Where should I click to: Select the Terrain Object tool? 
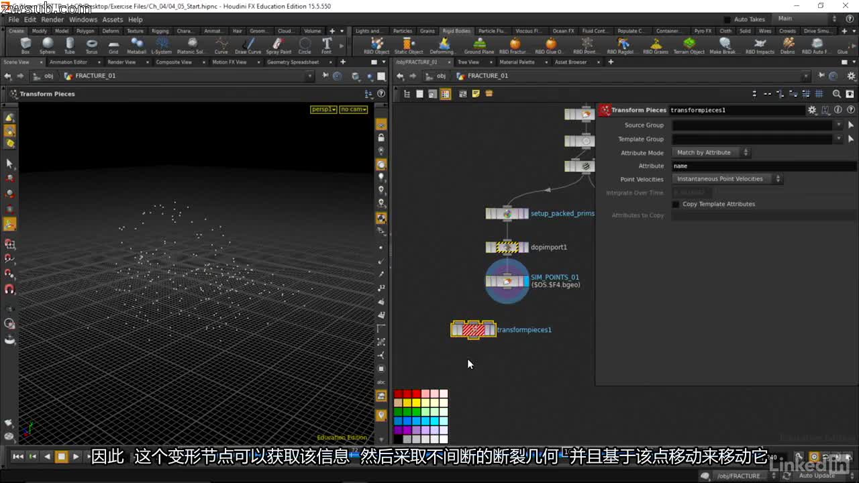coord(689,44)
